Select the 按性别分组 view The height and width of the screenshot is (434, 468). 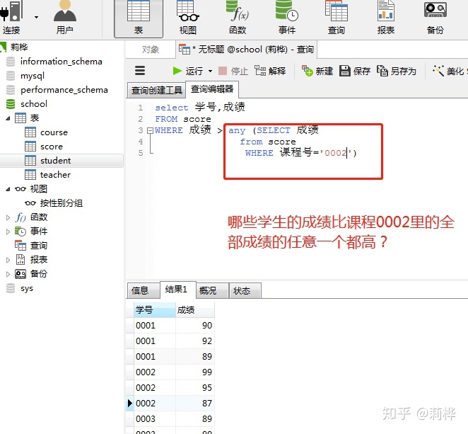pyautogui.click(x=62, y=203)
